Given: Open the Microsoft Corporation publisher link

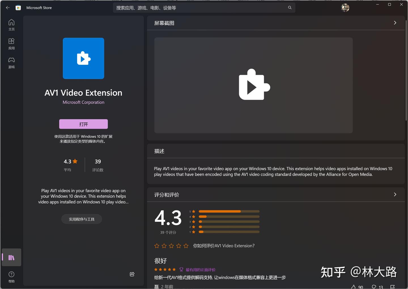Looking at the screenshot, I should pos(83,102).
